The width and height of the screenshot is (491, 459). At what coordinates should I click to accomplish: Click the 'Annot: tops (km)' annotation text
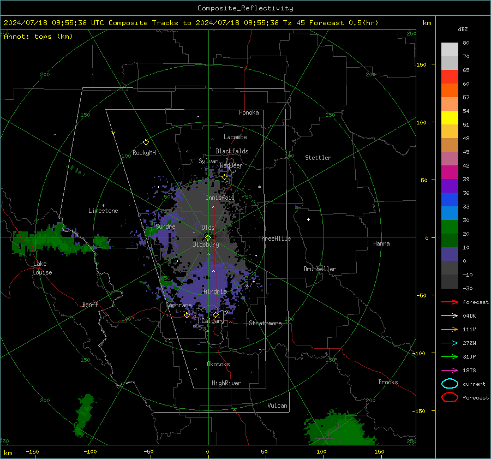coord(38,37)
